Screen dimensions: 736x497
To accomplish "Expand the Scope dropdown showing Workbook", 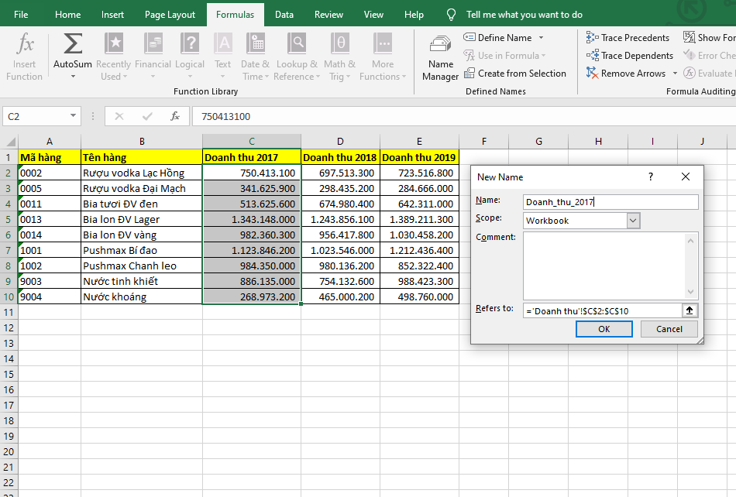I will 633,221.
